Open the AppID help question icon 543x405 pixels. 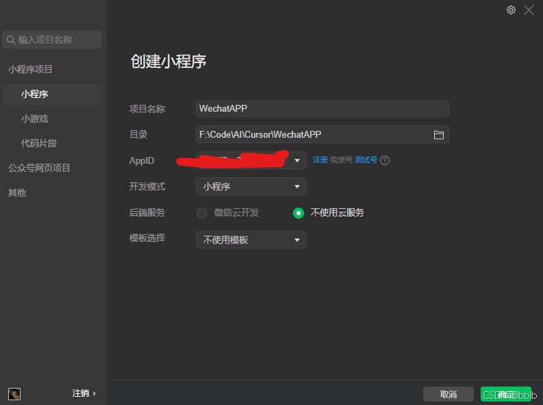[x=385, y=160]
